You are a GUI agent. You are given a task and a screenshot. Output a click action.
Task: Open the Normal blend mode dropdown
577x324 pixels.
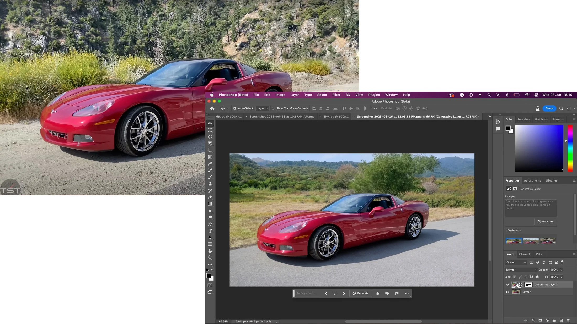pos(521,270)
